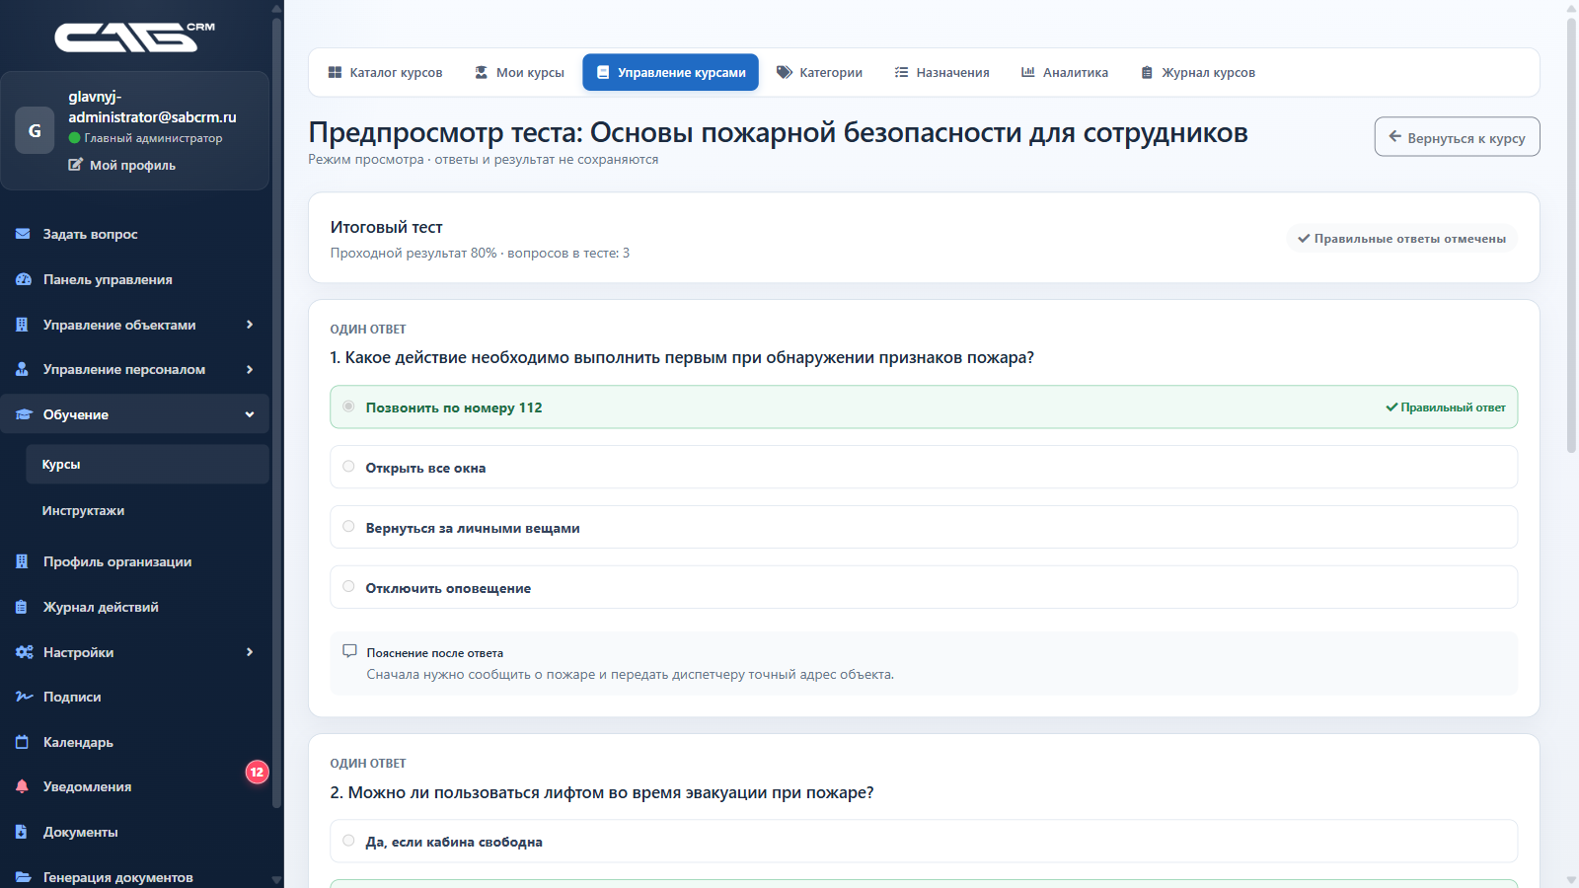
Task: Choose the Вернуться за личными вещами radio option
Action: (x=348, y=527)
